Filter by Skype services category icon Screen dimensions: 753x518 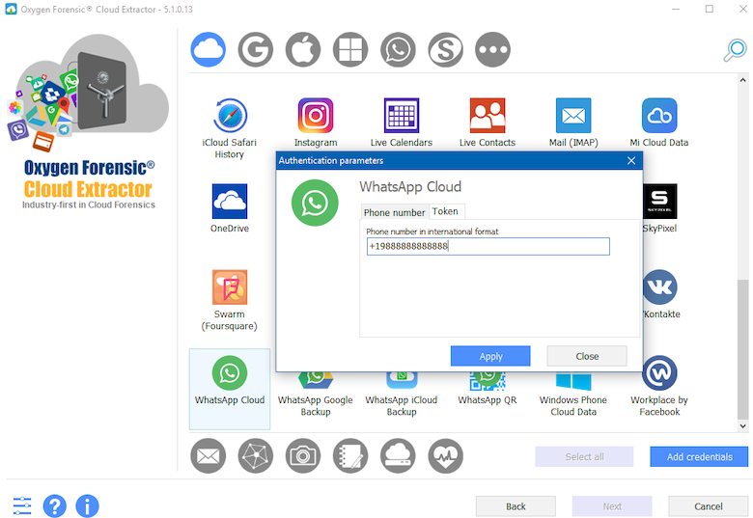[446, 49]
